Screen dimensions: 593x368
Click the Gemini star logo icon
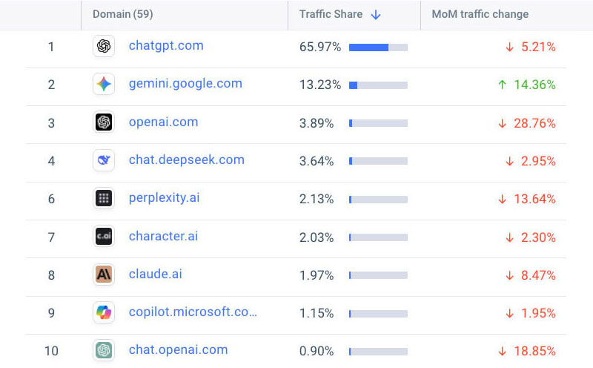104,84
